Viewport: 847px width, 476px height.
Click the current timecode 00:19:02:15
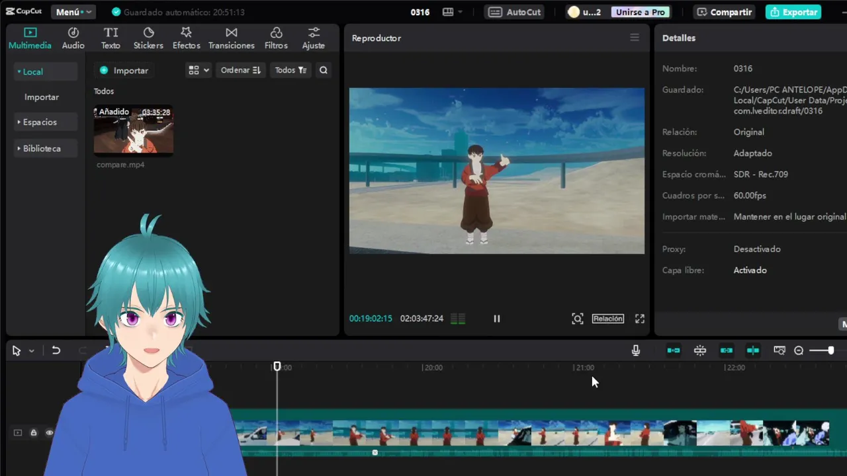(371, 319)
